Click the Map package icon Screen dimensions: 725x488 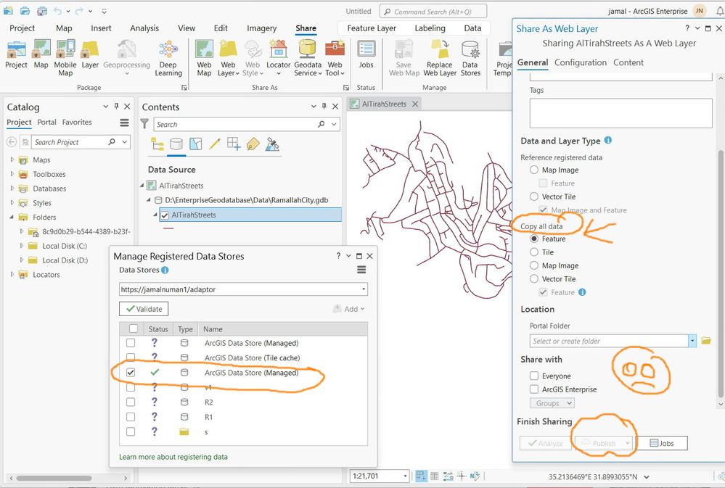click(41, 49)
